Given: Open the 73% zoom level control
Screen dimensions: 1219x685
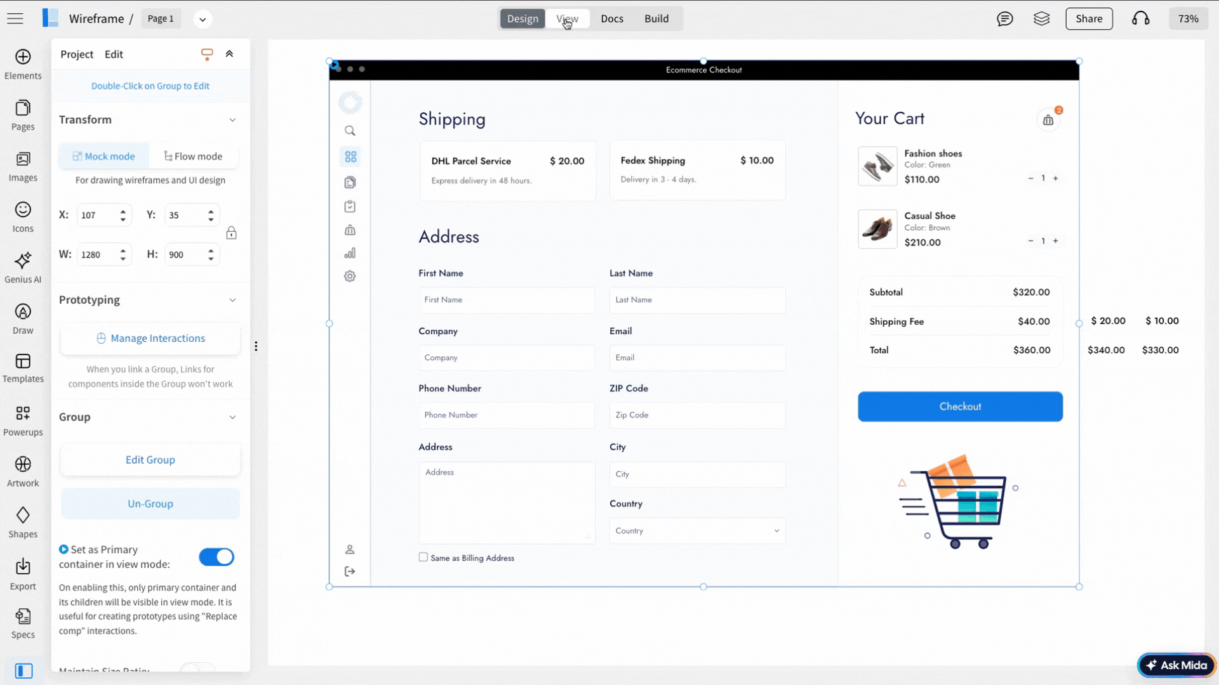Looking at the screenshot, I should 1188,19.
